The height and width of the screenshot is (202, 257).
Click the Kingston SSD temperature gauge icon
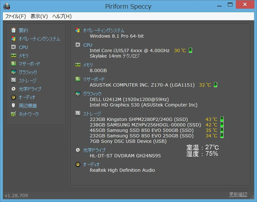pos(222,119)
